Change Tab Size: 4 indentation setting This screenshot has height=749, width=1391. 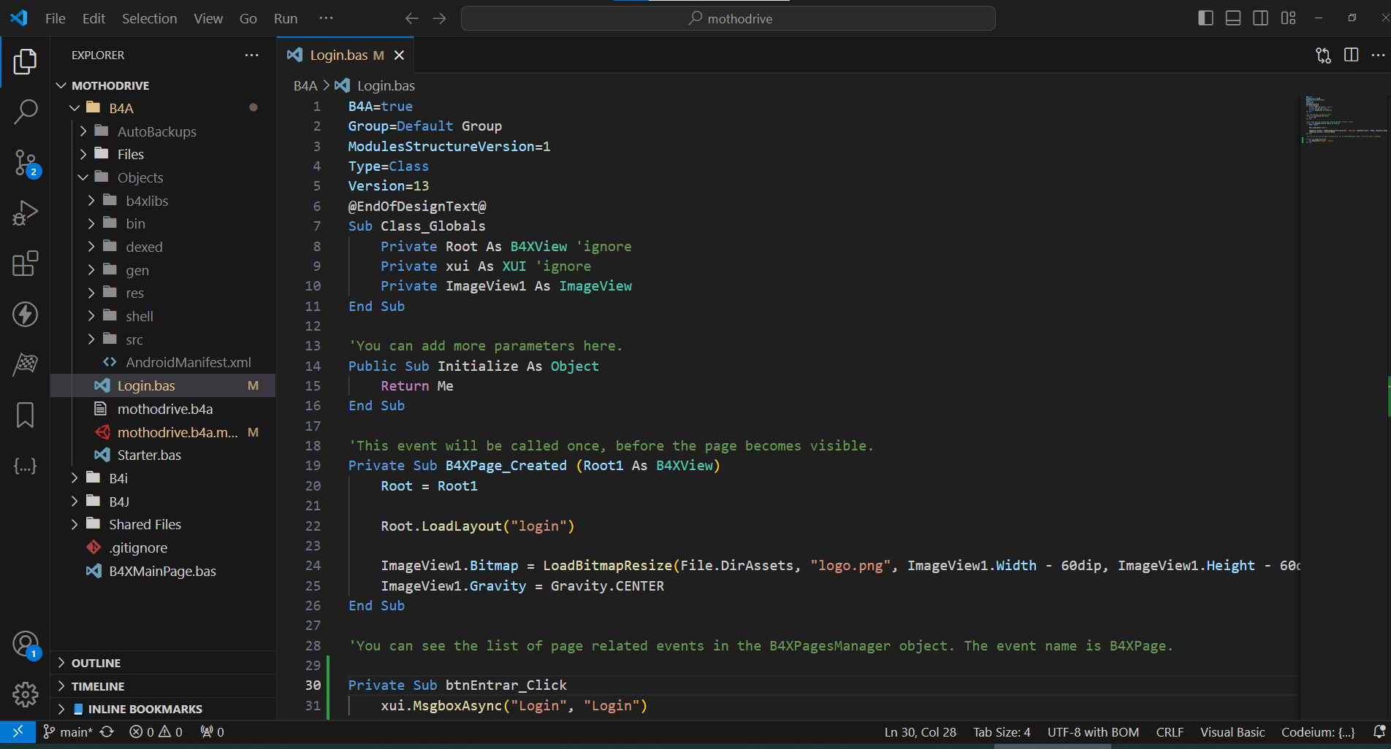click(x=1002, y=731)
